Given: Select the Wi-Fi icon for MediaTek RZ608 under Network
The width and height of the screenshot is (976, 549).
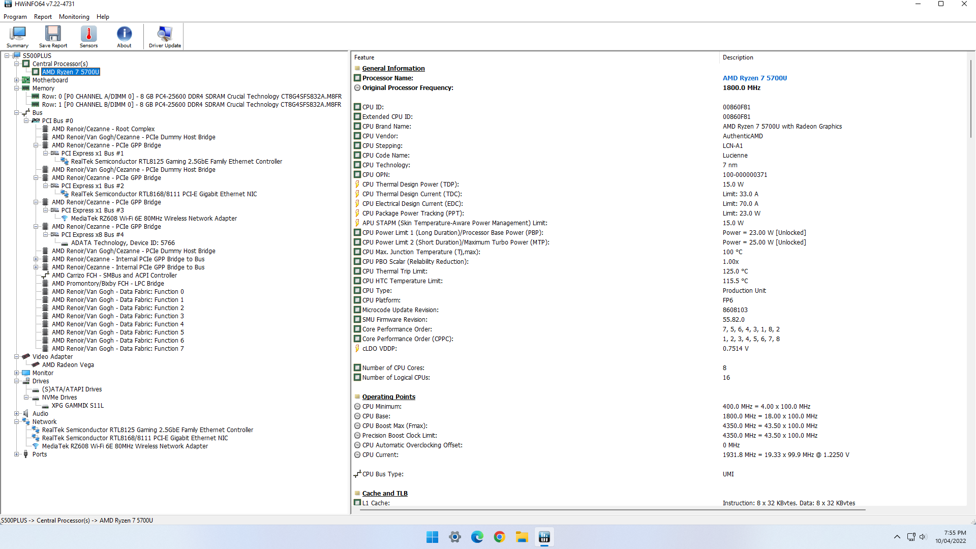Looking at the screenshot, I should [36, 446].
